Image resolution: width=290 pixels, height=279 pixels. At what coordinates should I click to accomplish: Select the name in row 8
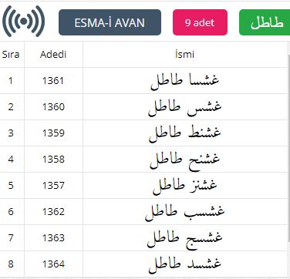click(x=184, y=264)
